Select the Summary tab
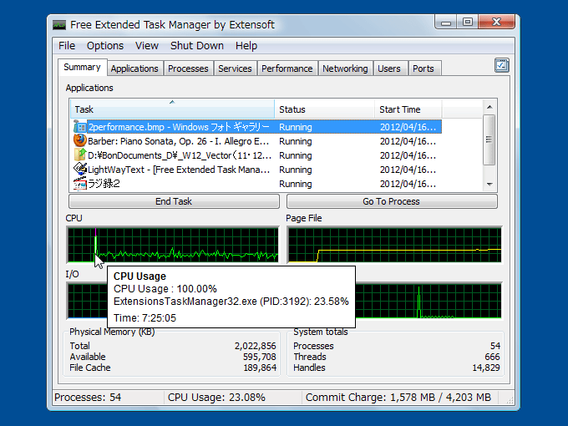 point(82,67)
